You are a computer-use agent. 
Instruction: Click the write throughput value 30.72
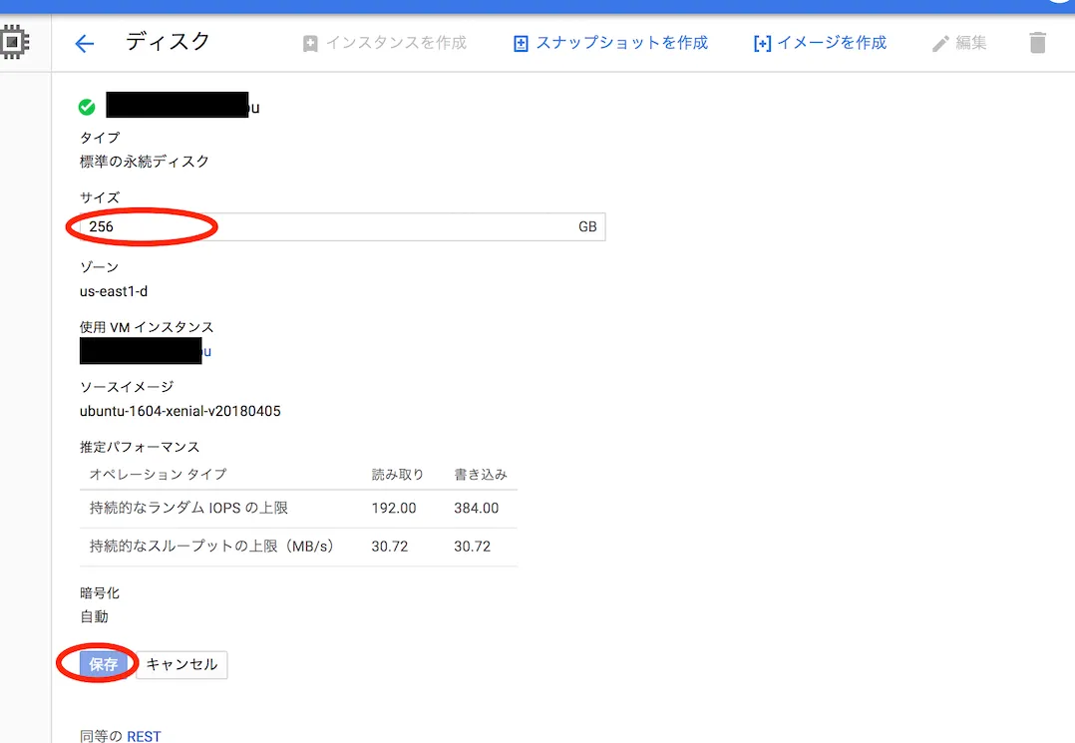click(473, 547)
